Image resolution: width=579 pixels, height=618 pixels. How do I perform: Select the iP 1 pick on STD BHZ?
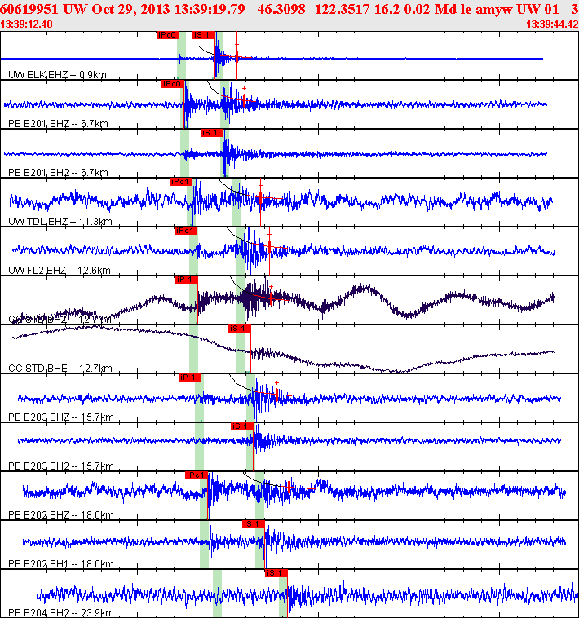(187, 280)
